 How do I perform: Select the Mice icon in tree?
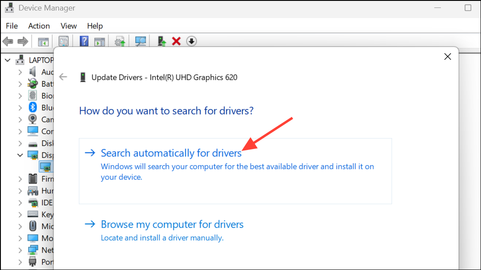33,226
